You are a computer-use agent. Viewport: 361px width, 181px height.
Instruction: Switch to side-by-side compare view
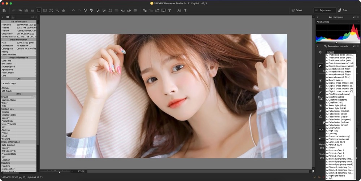click(45, 10)
